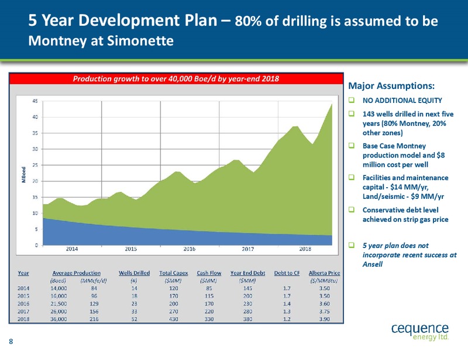Image resolution: width=468 pixels, height=351 pixels.
Task: Click the 2014 year end debt value '145'
Action: click(x=247, y=288)
